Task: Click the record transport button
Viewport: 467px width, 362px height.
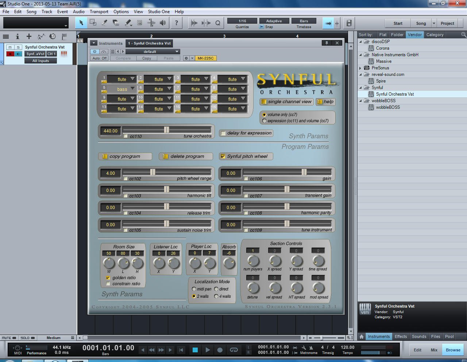Action: [x=220, y=350]
